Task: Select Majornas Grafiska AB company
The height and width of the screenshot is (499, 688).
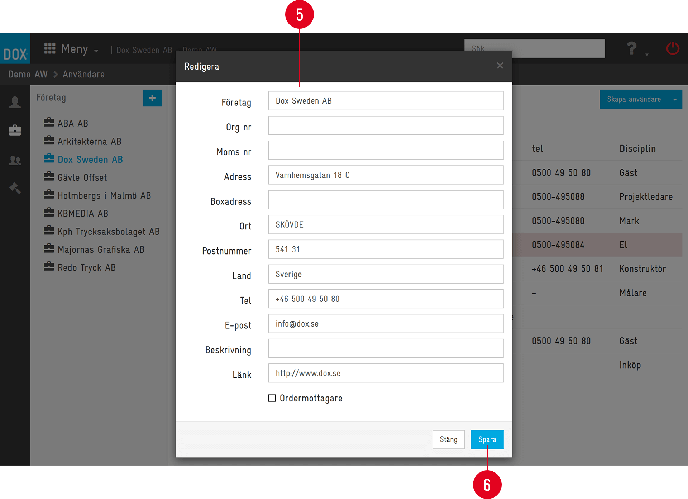Action: 101,249
